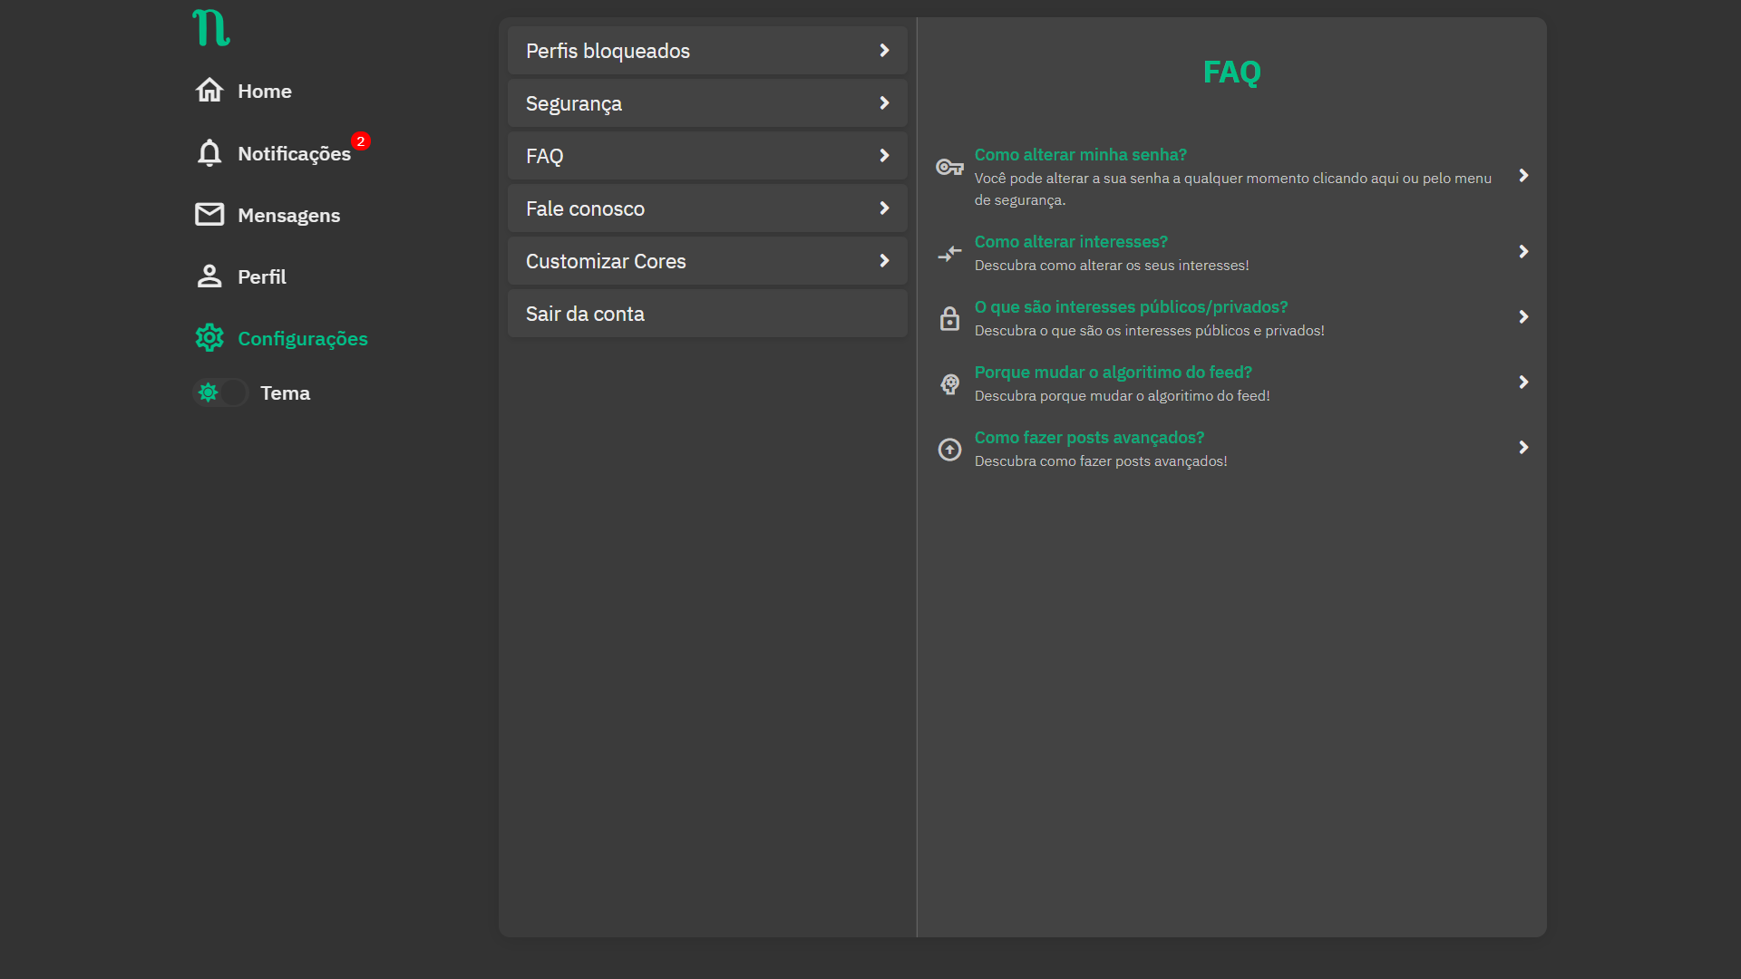1741x979 pixels.
Task: Click the Perfil person icon
Action: (209, 276)
